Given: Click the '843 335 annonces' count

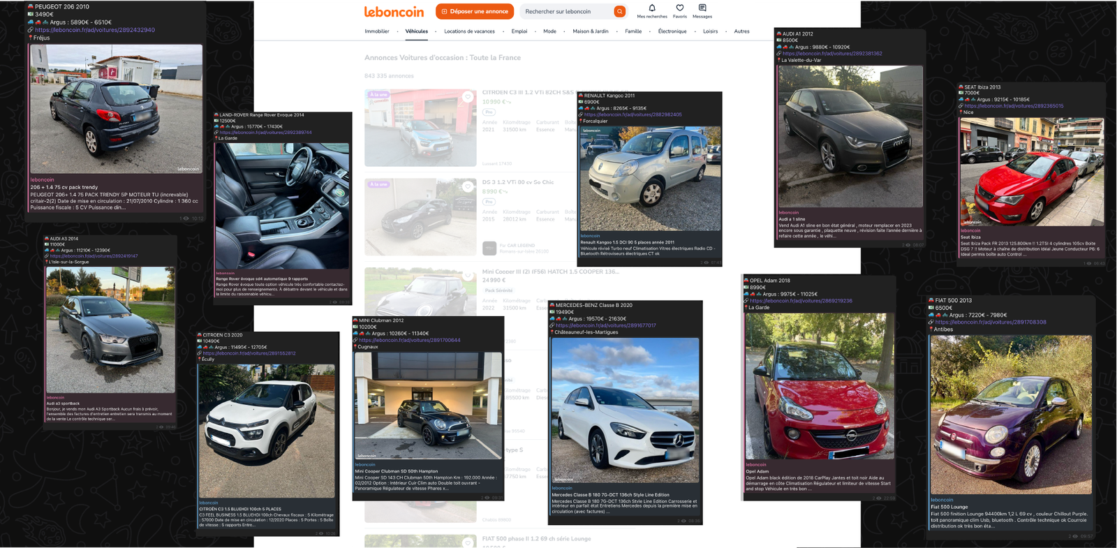Looking at the screenshot, I should (389, 76).
